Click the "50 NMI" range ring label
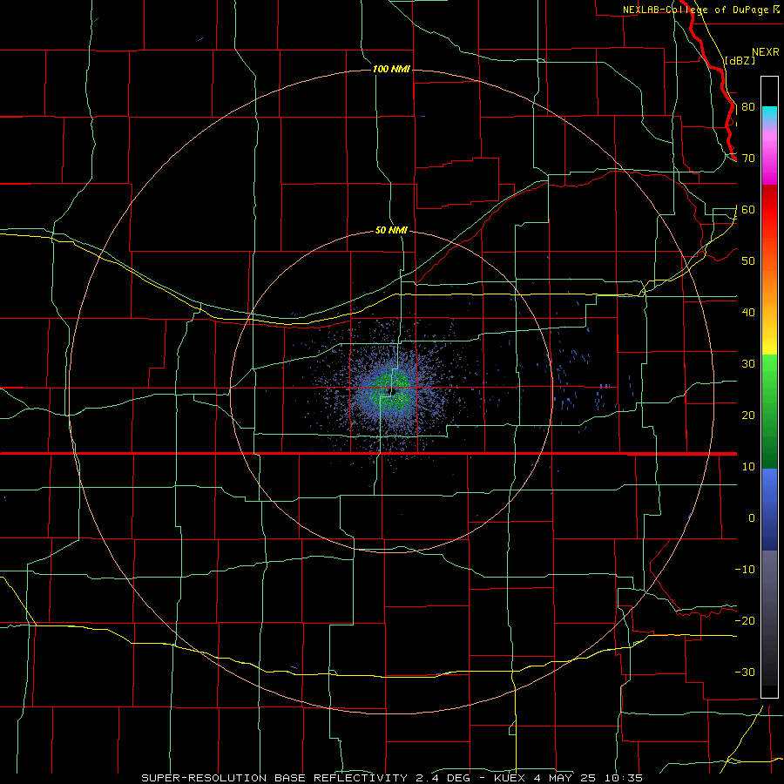This screenshot has height=784, width=784. [391, 231]
